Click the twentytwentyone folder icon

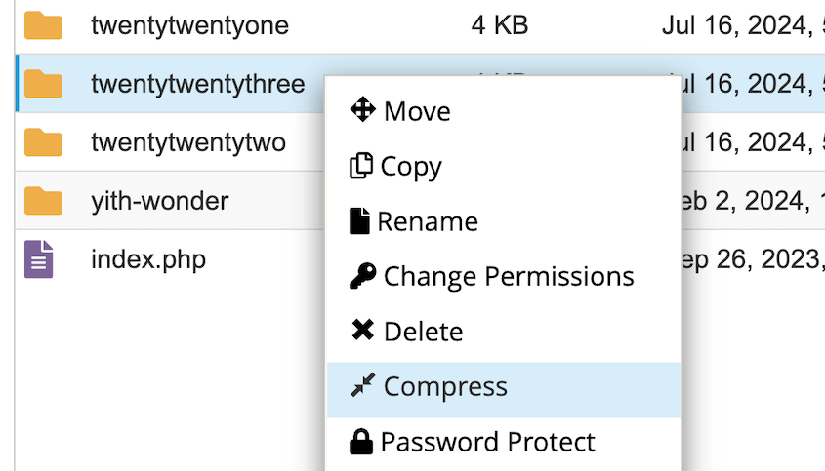[43, 24]
